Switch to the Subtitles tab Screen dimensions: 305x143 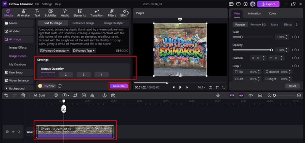(51, 13)
